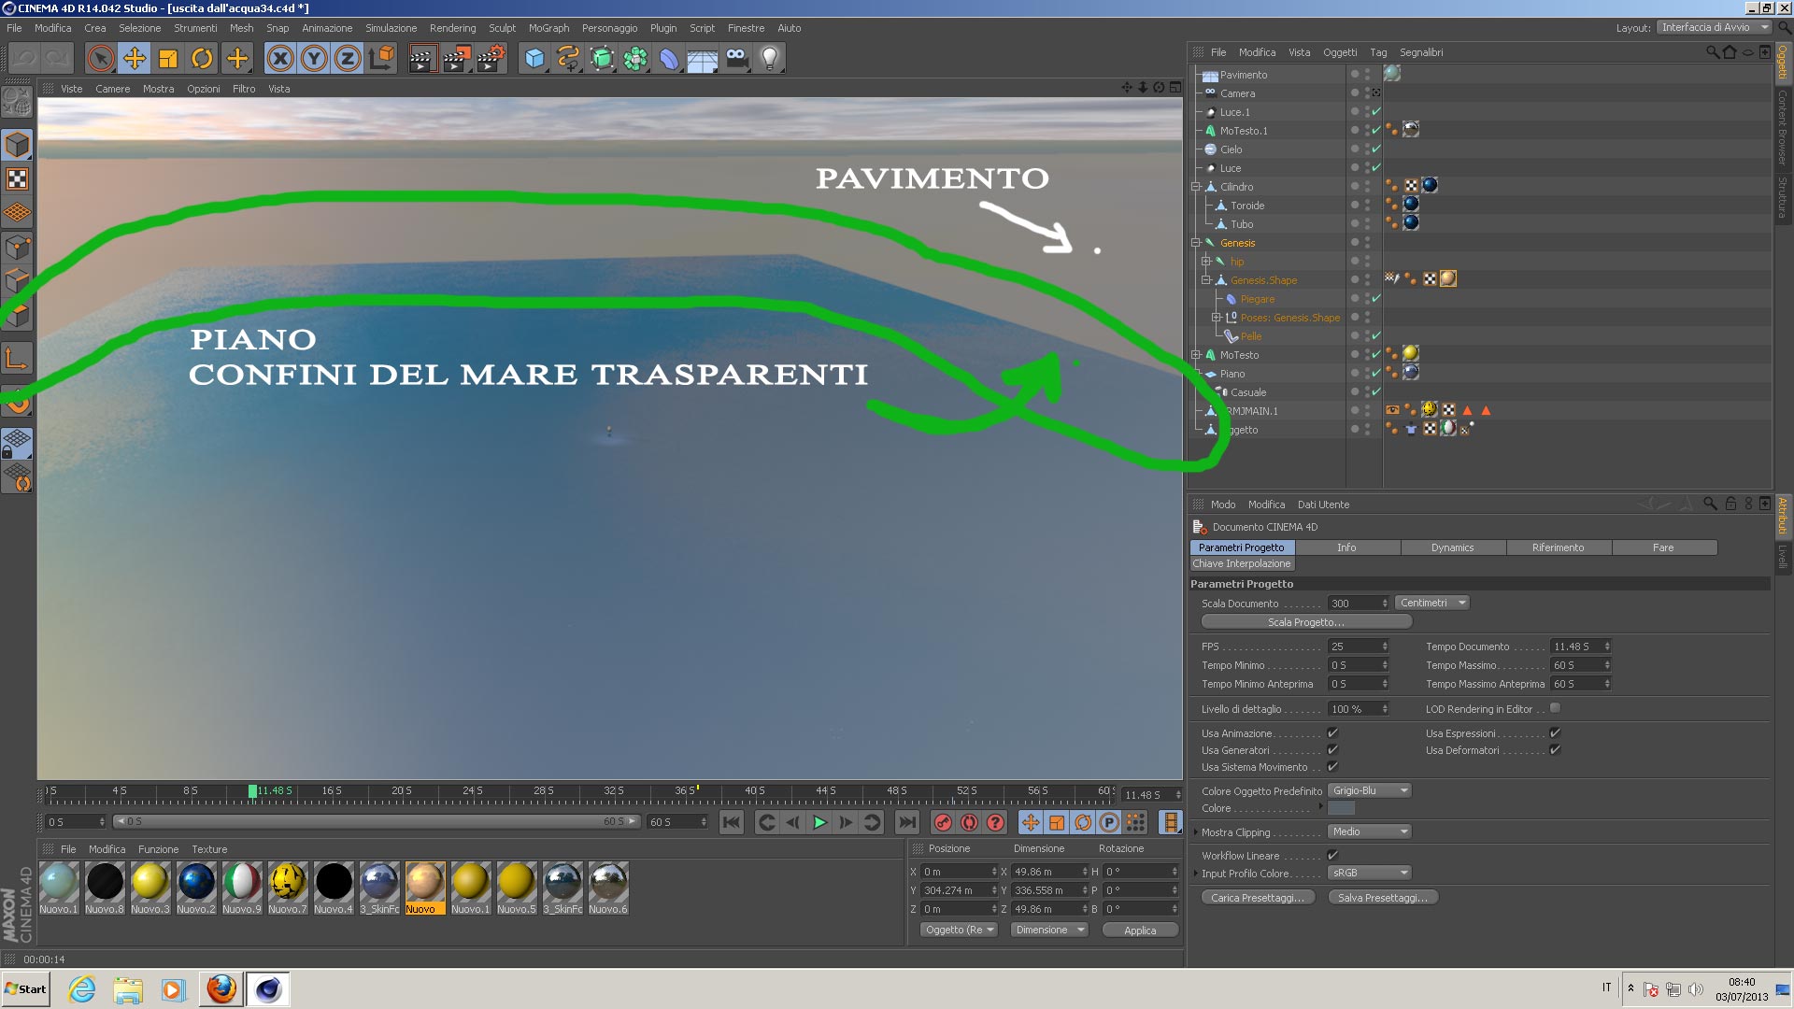Switch to the Dynamics tab
1794x1009 pixels.
pos(1452,548)
